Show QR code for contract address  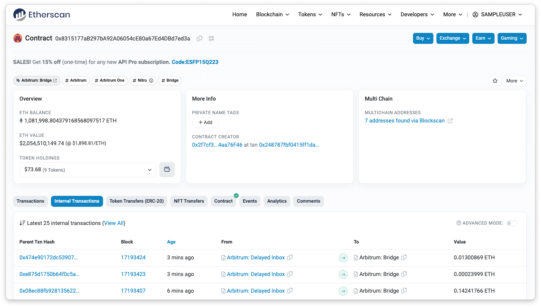point(211,38)
